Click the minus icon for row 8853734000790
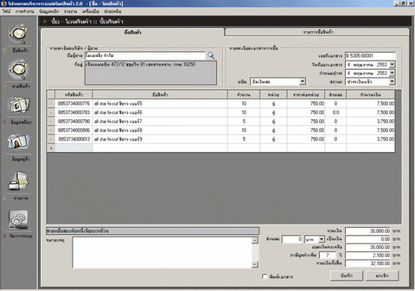415x291 pixels. [51, 121]
